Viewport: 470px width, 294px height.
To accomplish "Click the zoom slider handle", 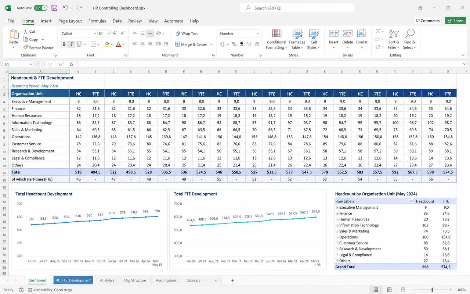I will (433, 290).
